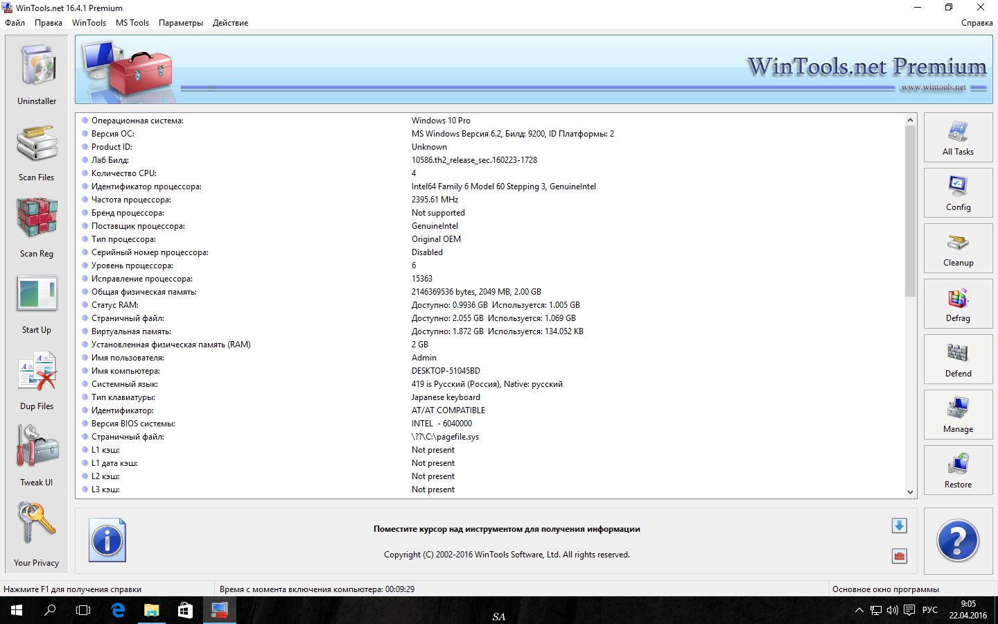Image resolution: width=998 pixels, height=624 pixels.
Task: Launch the Dup Files finder
Action: click(37, 380)
